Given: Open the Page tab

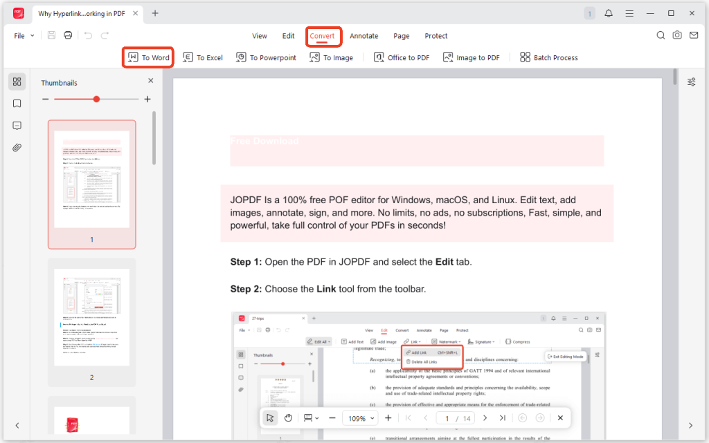Looking at the screenshot, I should click(402, 36).
